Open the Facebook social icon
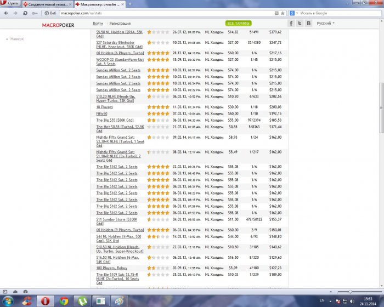Image resolution: width=384 pixels, height=307 pixels. pyautogui.click(x=291, y=23)
